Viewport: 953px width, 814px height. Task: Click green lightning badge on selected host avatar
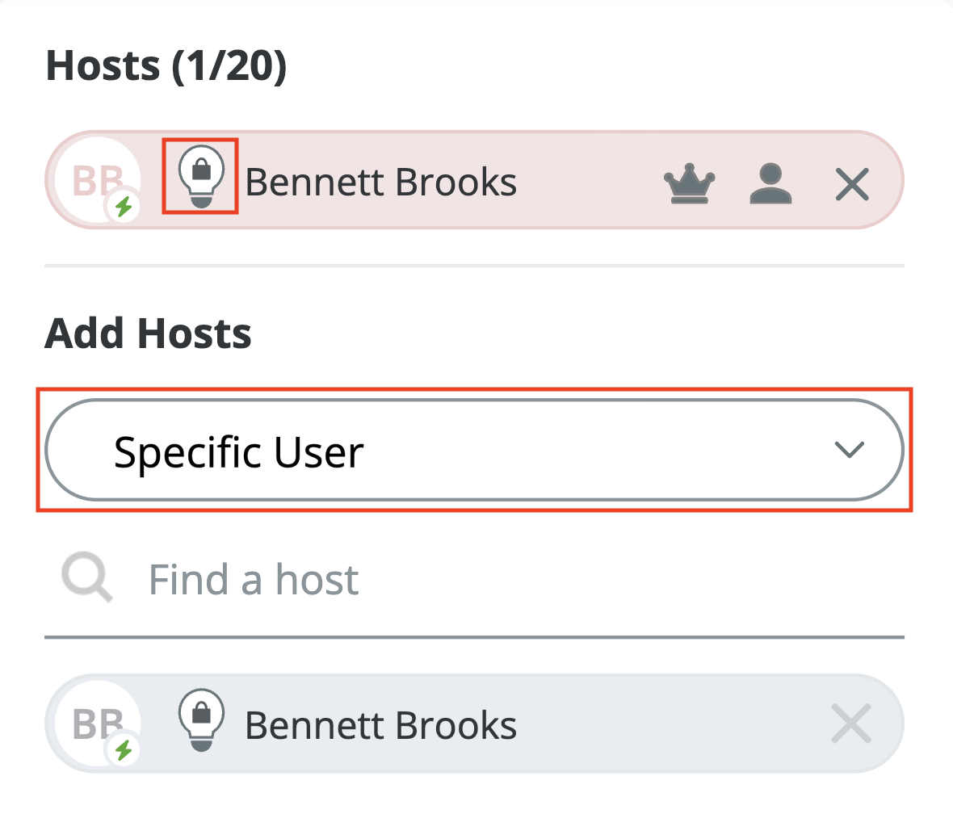click(123, 208)
